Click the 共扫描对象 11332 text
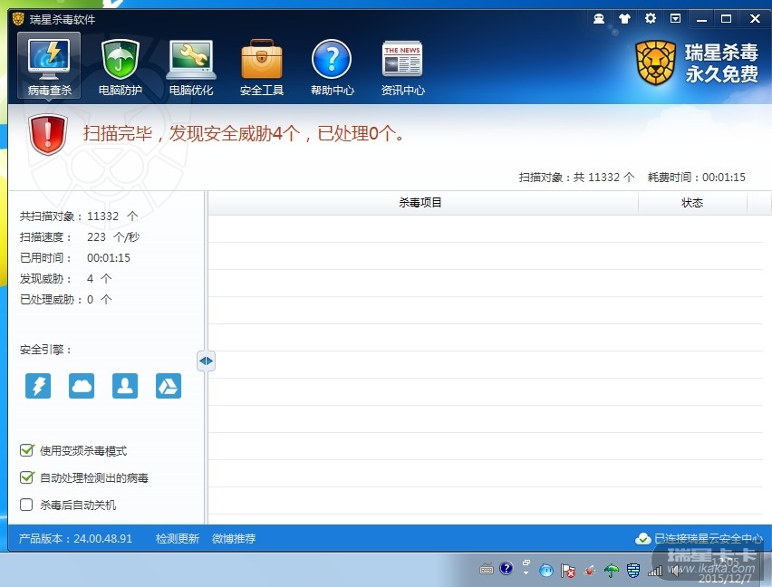The width and height of the screenshot is (772, 587). coord(79,216)
